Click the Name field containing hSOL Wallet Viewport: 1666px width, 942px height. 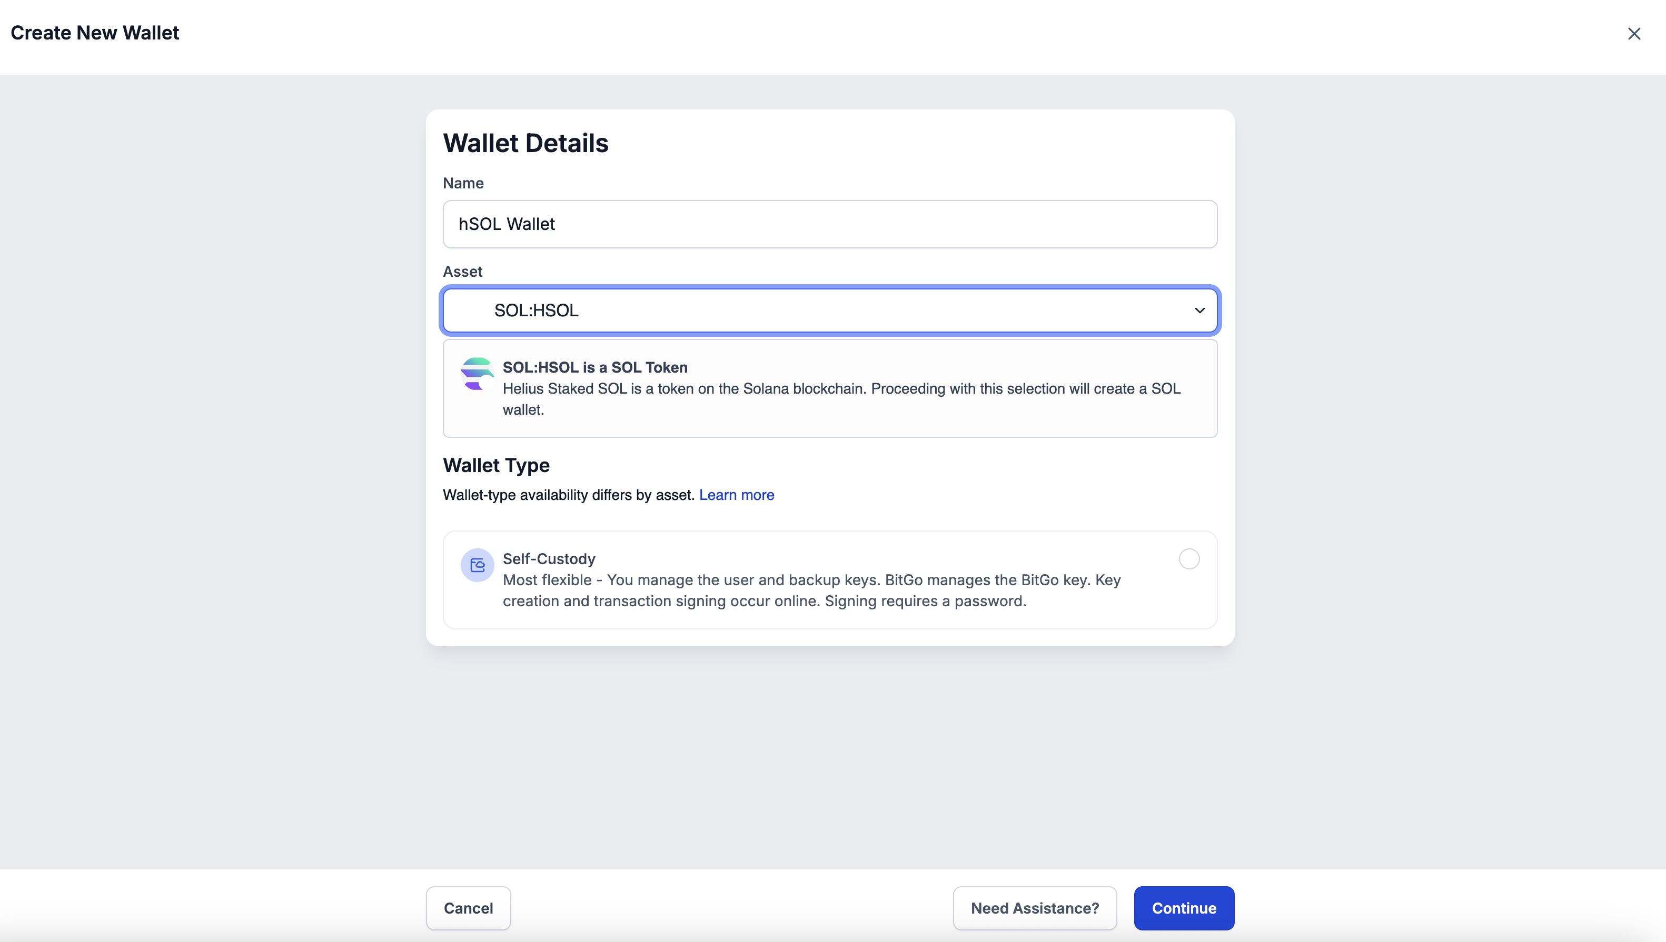click(x=830, y=224)
